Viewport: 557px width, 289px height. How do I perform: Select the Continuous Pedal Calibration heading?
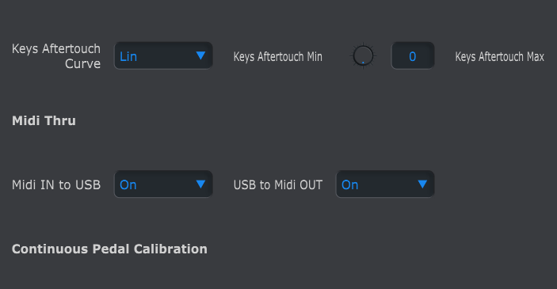point(109,249)
